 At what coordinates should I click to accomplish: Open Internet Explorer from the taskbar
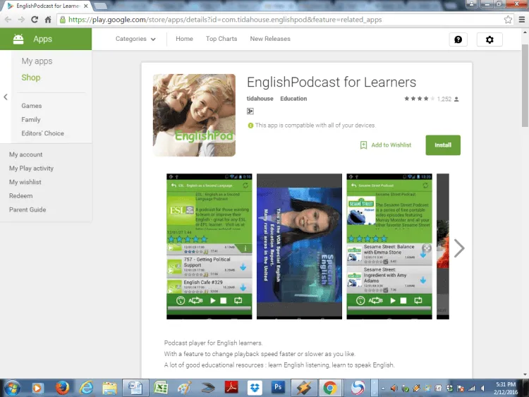[x=86, y=389]
